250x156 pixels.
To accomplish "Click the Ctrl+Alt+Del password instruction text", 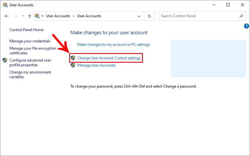I will pos(133,86).
